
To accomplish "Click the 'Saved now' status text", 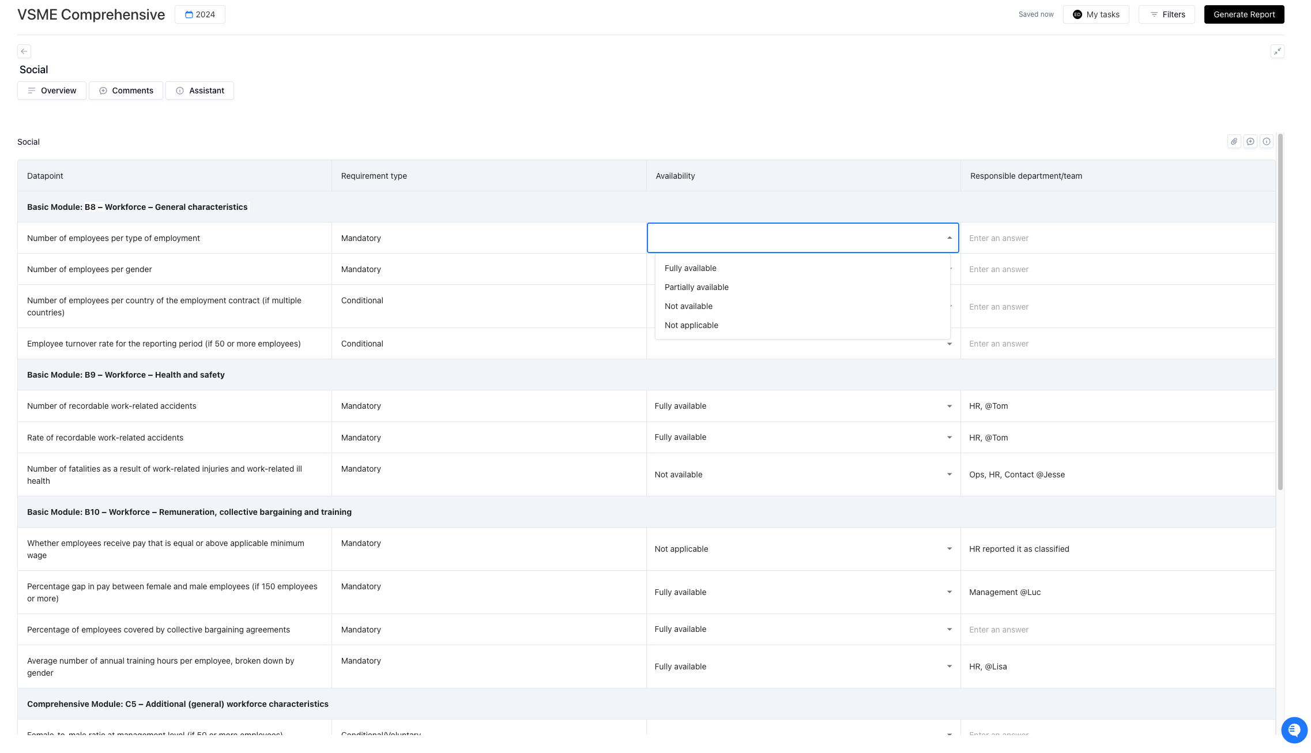I will click(1035, 14).
